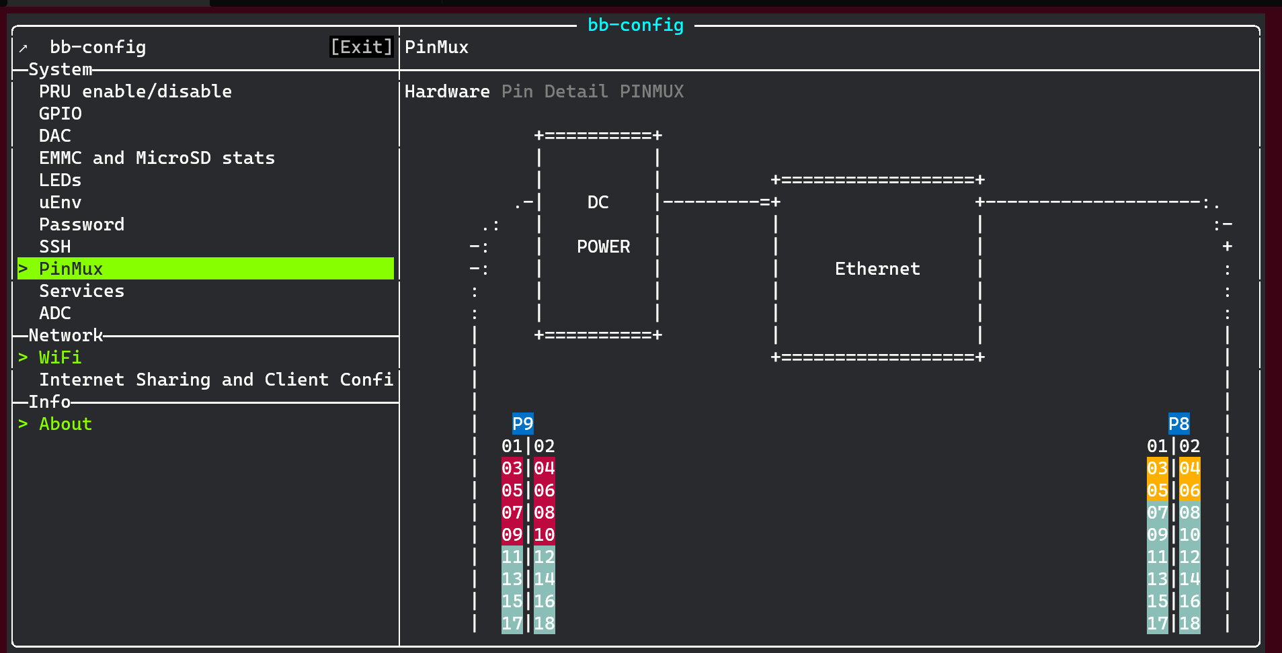Screen dimensions: 1282x653
Task: Select ADC under System
Action: tap(55, 312)
